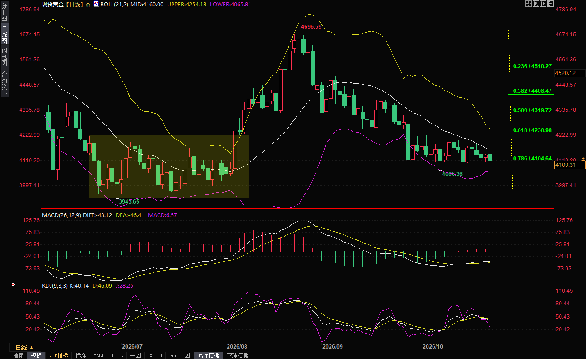Apply the MACD template in bottom bar
Image resolution: width=586 pixels, height=359 pixels.
coord(99,355)
